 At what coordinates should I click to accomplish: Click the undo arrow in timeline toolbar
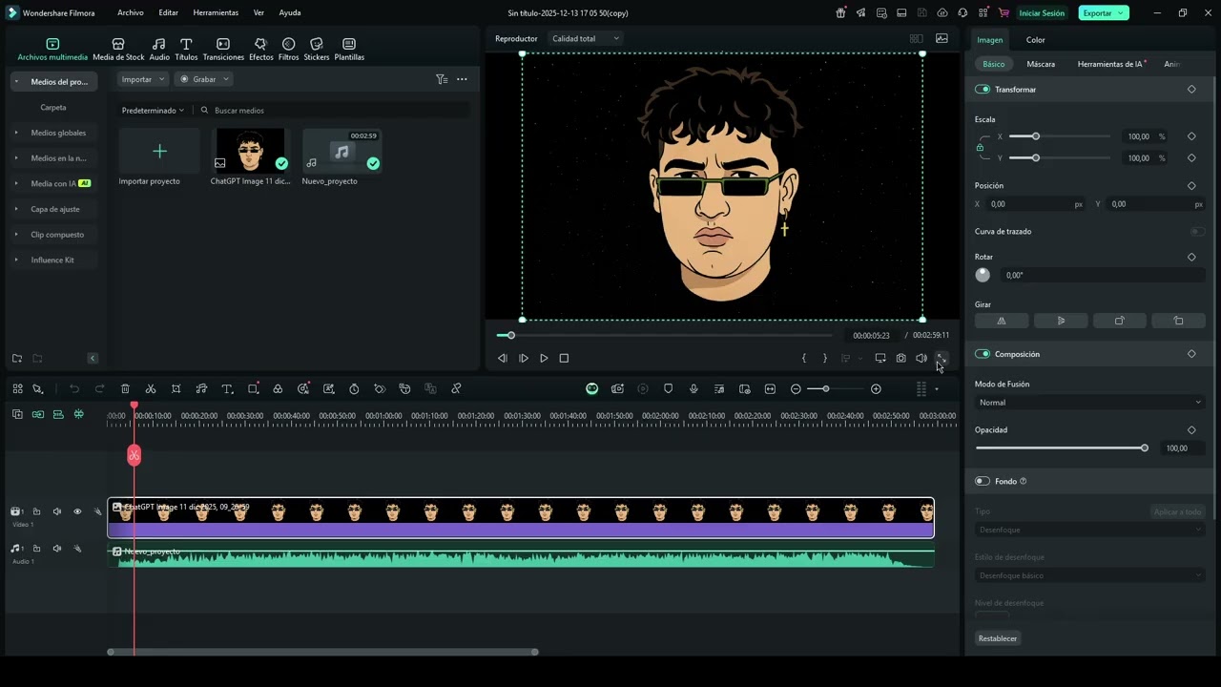(74, 389)
